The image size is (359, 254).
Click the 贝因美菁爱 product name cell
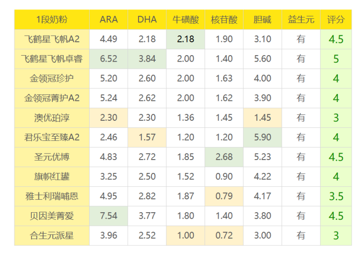(x=52, y=216)
